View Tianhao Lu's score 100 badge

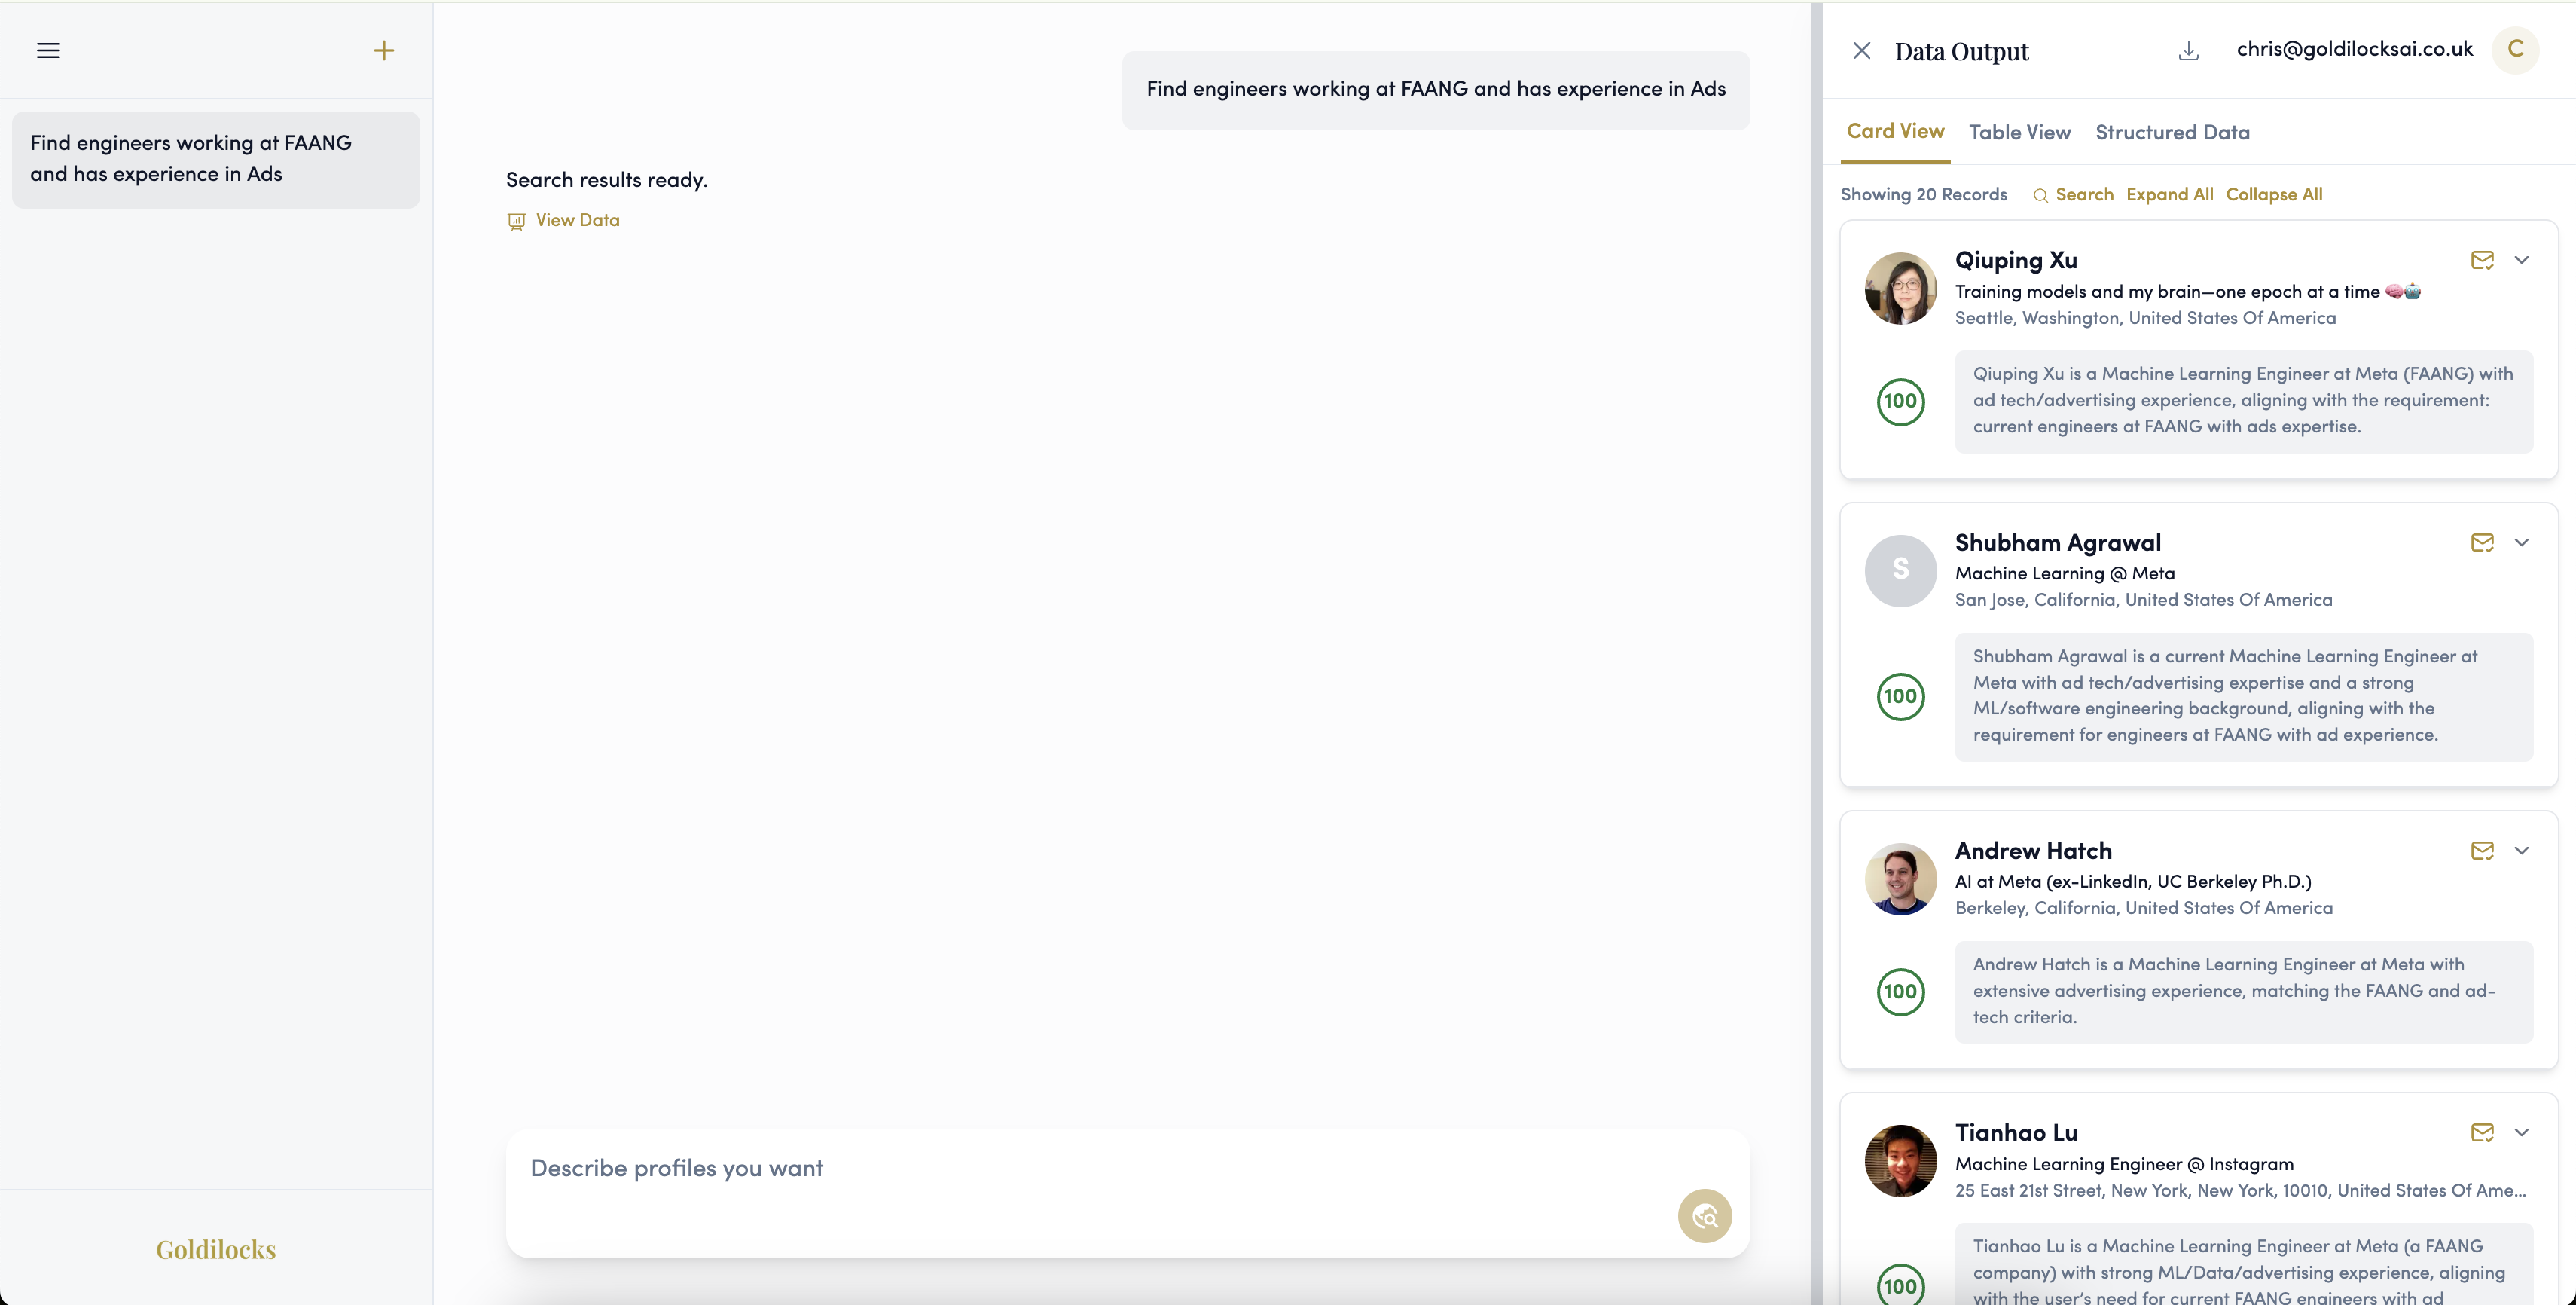[x=1900, y=1285]
